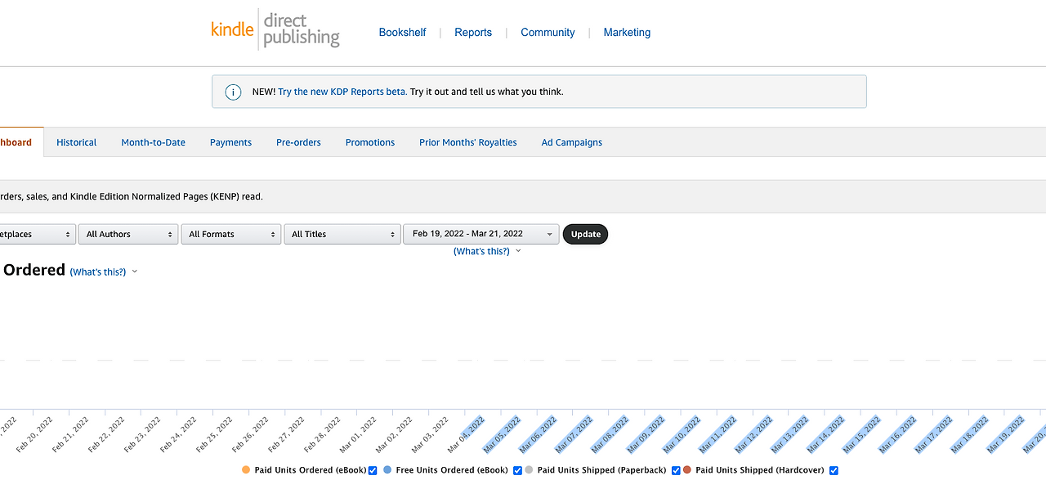Click the 'Paid Units Ordered (eBook)' legend label

tap(311, 470)
